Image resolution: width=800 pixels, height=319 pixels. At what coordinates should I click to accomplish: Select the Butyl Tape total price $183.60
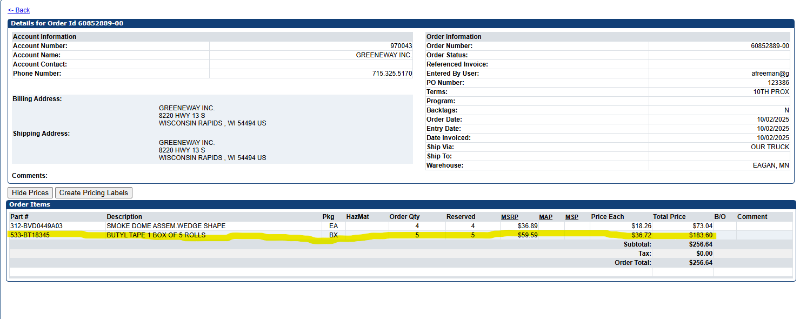pyautogui.click(x=701, y=235)
